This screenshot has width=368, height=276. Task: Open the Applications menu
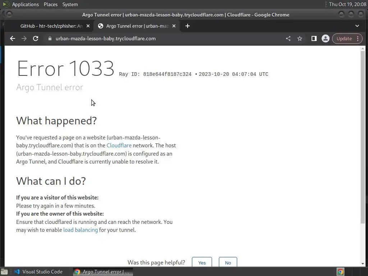pyautogui.click(x=26, y=4)
